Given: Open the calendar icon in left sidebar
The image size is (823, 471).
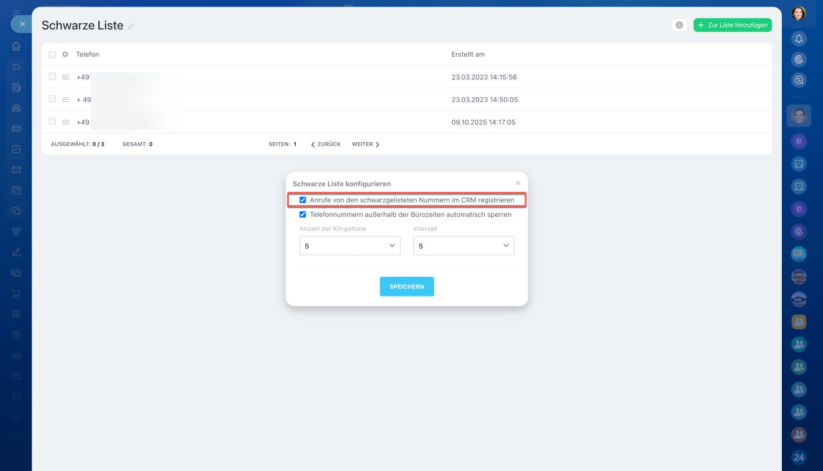Looking at the screenshot, I should pos(16,190).
